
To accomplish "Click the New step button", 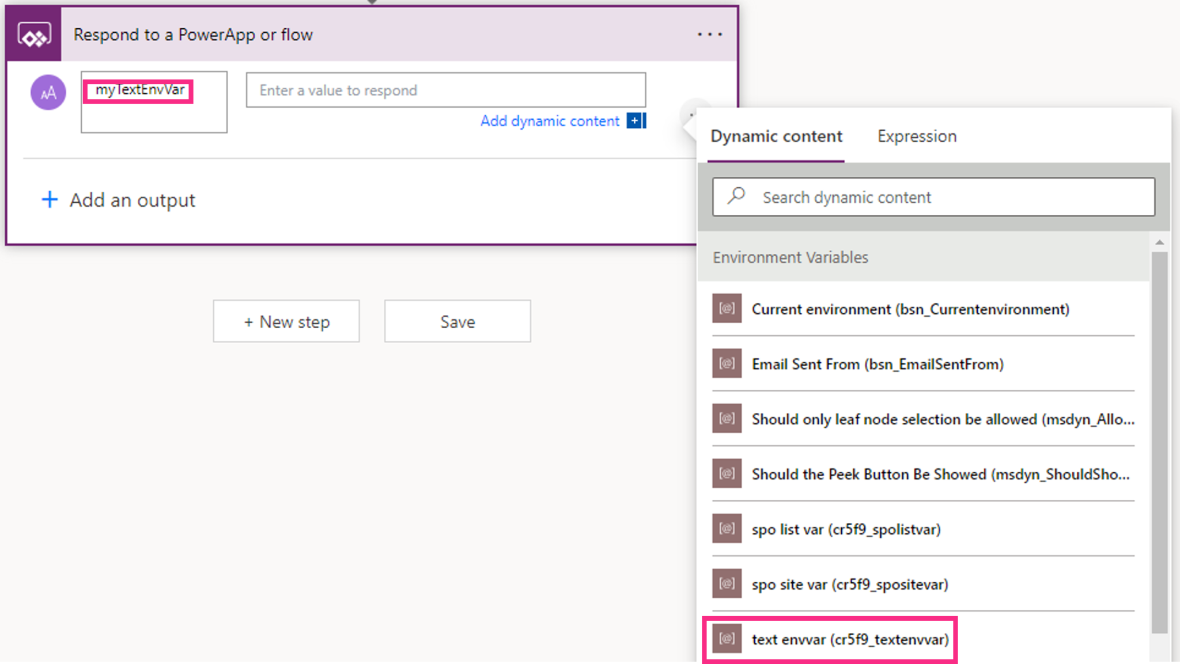I will [286, 321].
